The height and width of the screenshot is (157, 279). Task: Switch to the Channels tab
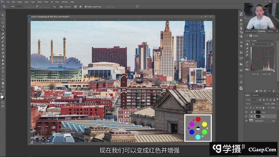pos(255,95)
